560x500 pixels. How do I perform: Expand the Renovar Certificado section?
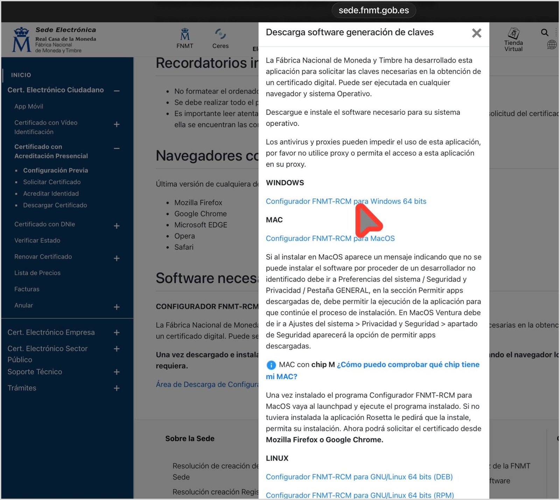point(117,258)
